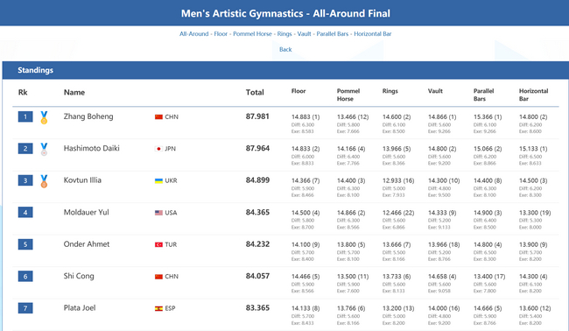Screen dimensions: 569x331
Task: Click Onder Ahmet's vault score 13.966 (18)
Action: [x=444, y=244]
